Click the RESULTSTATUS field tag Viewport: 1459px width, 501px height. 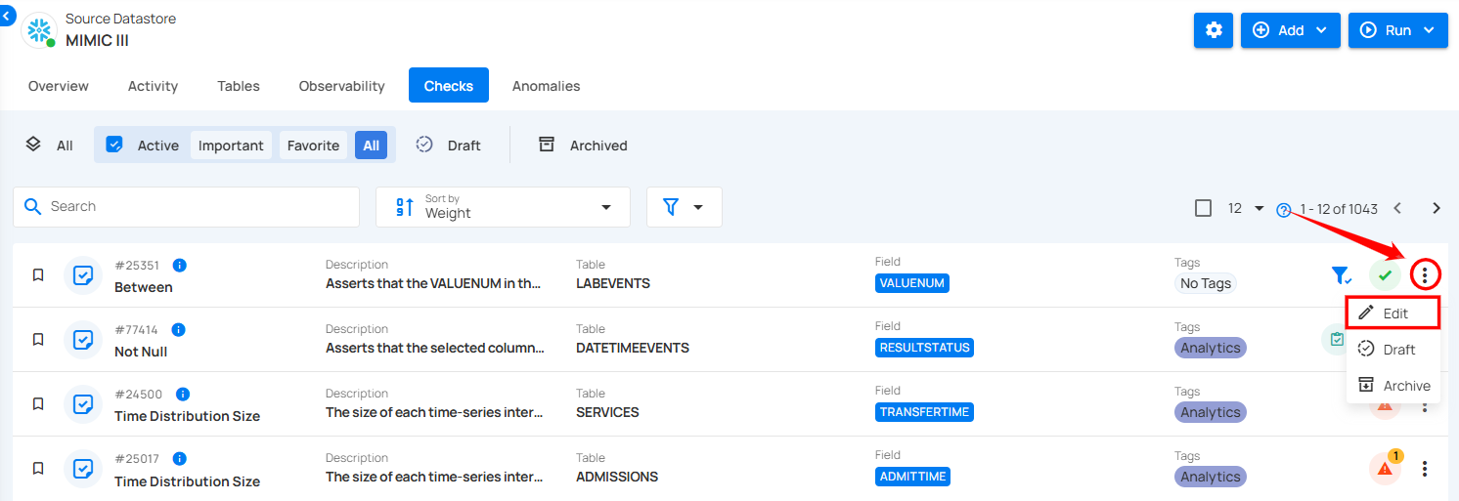coord(924,348)
